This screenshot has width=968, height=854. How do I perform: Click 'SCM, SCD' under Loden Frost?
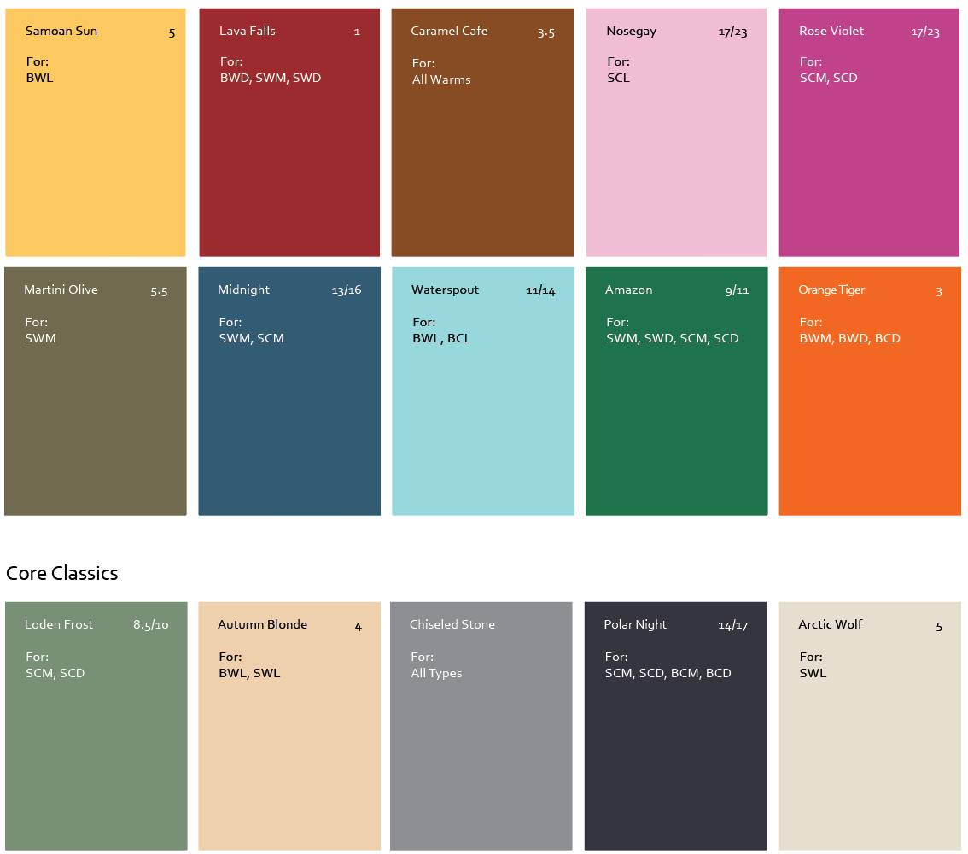click(x=55, y=673)
